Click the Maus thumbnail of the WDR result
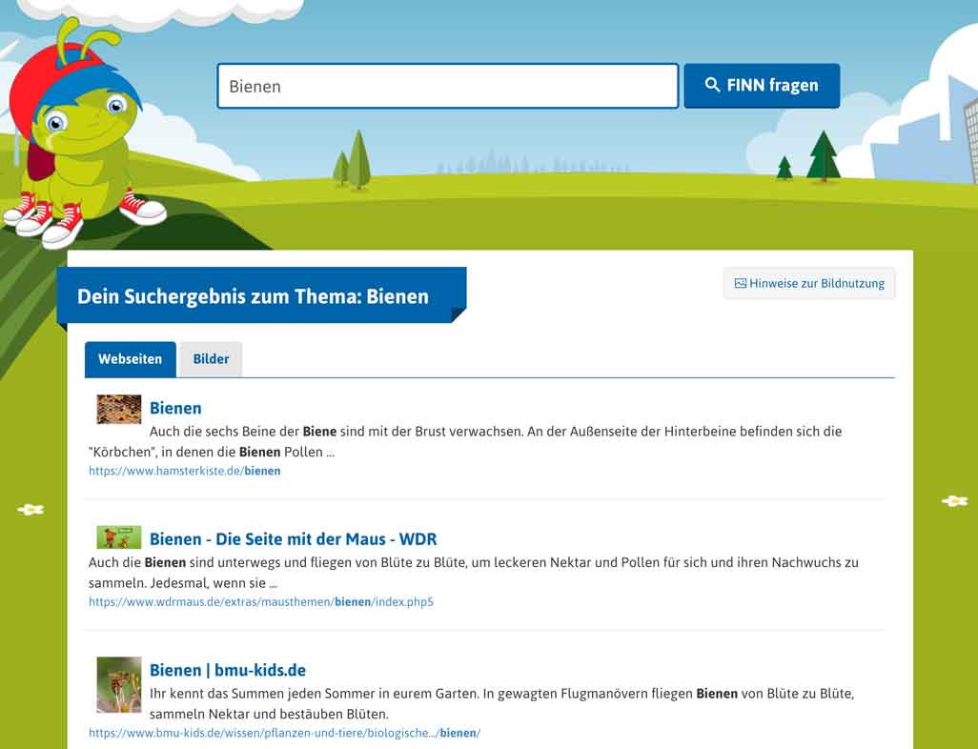 tap(119, 536)
